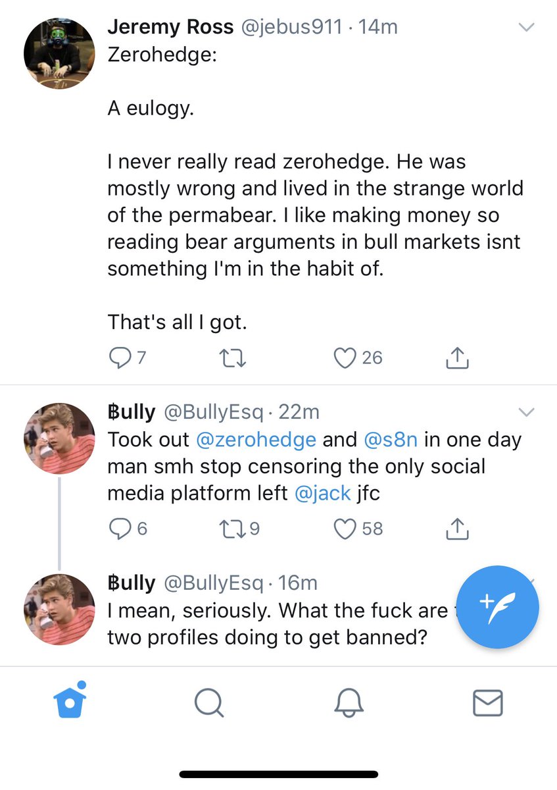Like Bully's tweet with 58 likes
Viewport: 557px width, 790px height.
(344, 529)
